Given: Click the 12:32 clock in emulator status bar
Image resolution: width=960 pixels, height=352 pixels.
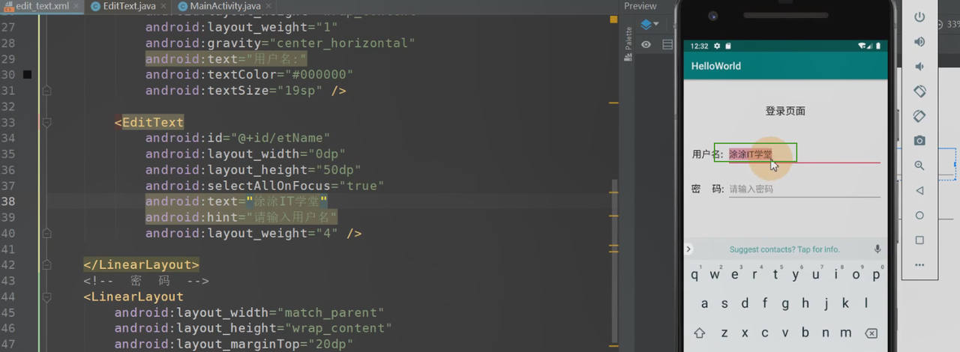Looking at the screenshot, I should (699, 46).
